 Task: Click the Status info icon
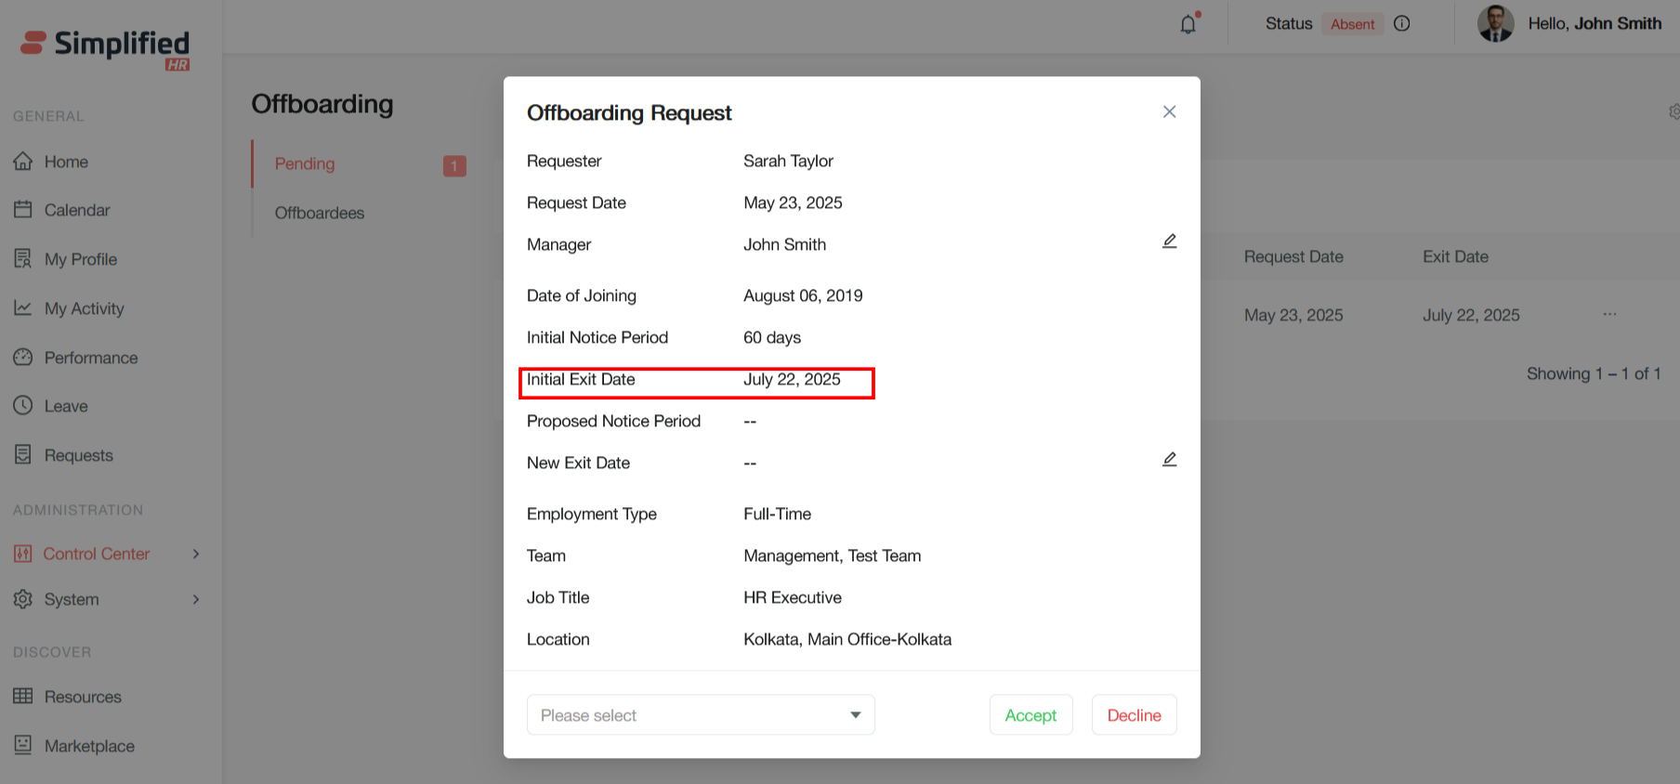click(x=1402, y=24)
